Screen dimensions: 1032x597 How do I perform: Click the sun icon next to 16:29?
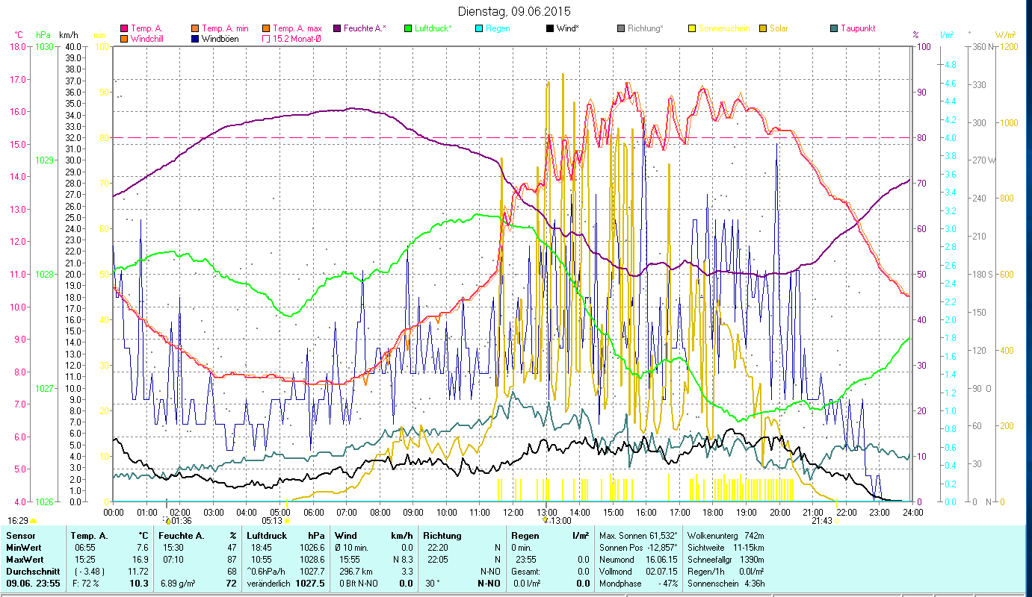click(x=33, y=521)
